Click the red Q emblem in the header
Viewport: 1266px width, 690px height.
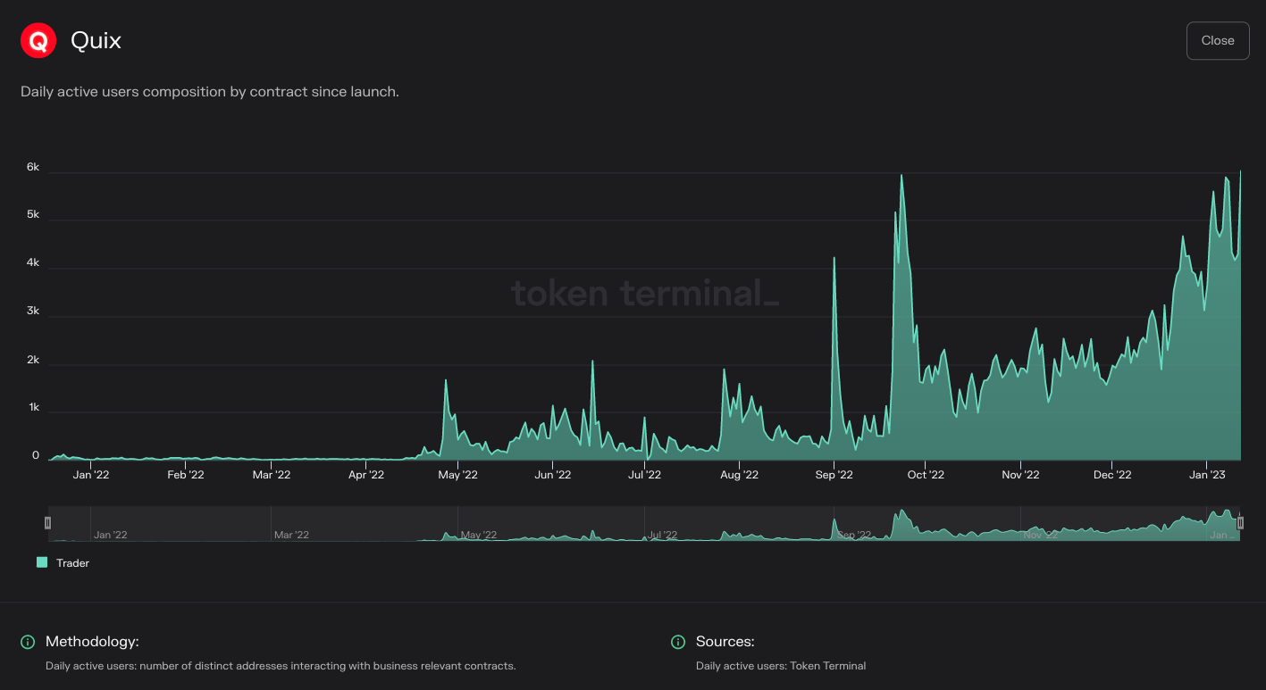point(38,40)
